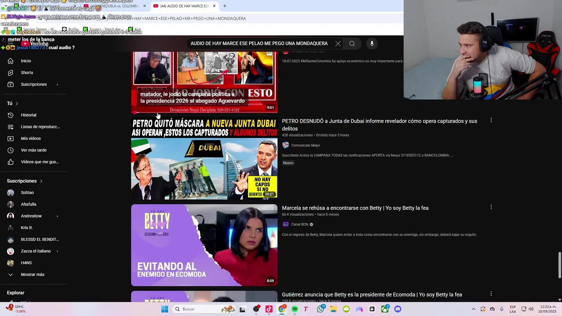The height and width of the screenshot is (316, 562).
Task: Play Evitando al enemigo en Ecomoda thumbnail
Action: [204, 245]
